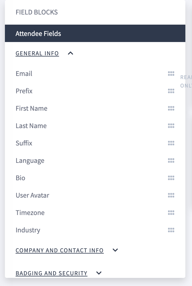
Task: Click the drag handle icon beside Email
Action: click(x=171, y=74)
